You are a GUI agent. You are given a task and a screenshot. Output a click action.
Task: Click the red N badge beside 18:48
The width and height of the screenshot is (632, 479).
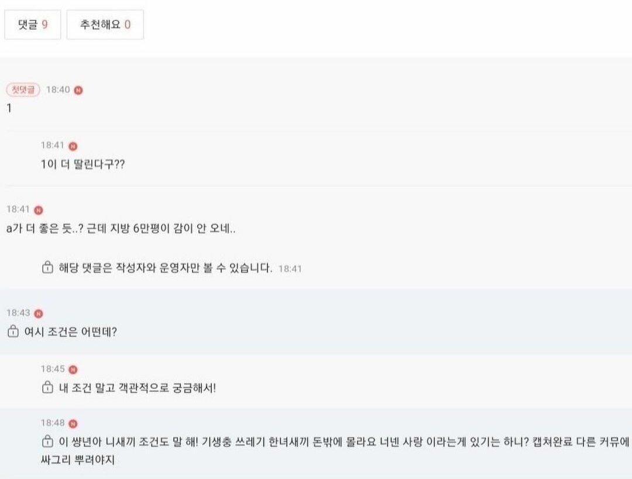[x=73, y=423]
